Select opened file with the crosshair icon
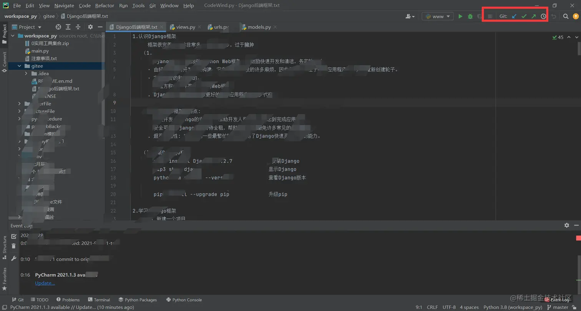581x311 pixels. pos(58,27)
